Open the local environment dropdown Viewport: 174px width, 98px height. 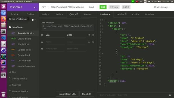point(14,14)
